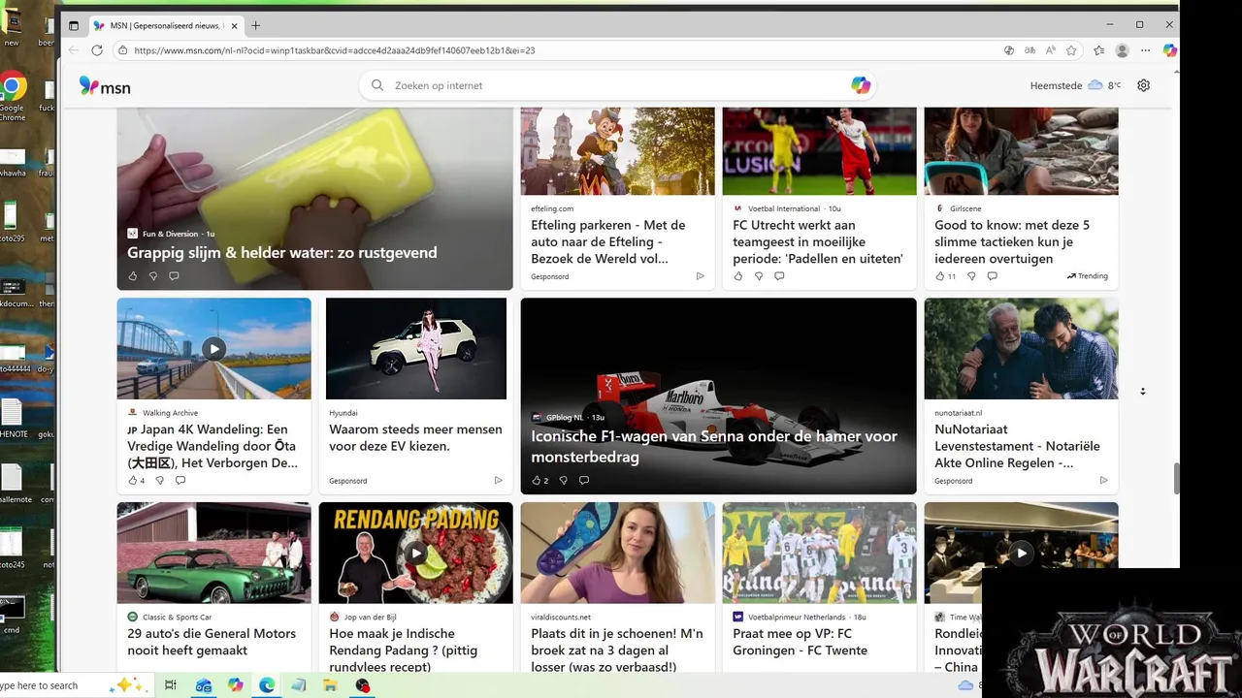Open Task View on the taskbar
Screen dimensions: 1242x698
coord(171,685)
